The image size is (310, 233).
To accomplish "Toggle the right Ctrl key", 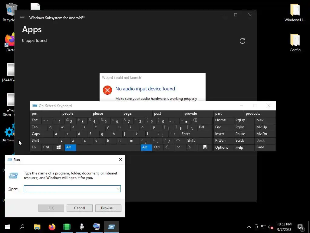I will coord(157,147).
